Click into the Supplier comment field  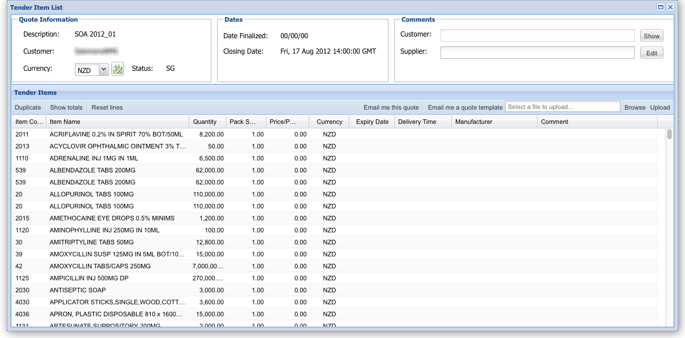tap(538, 53)
